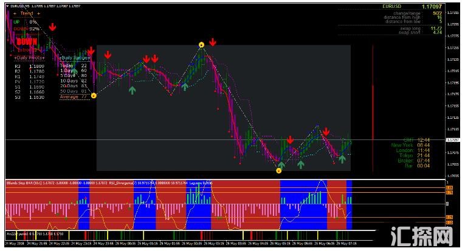This screenshot has height=251, width=465.
Task: Click the AnZZx2 period indicator label
Action: tap(35, 234)
